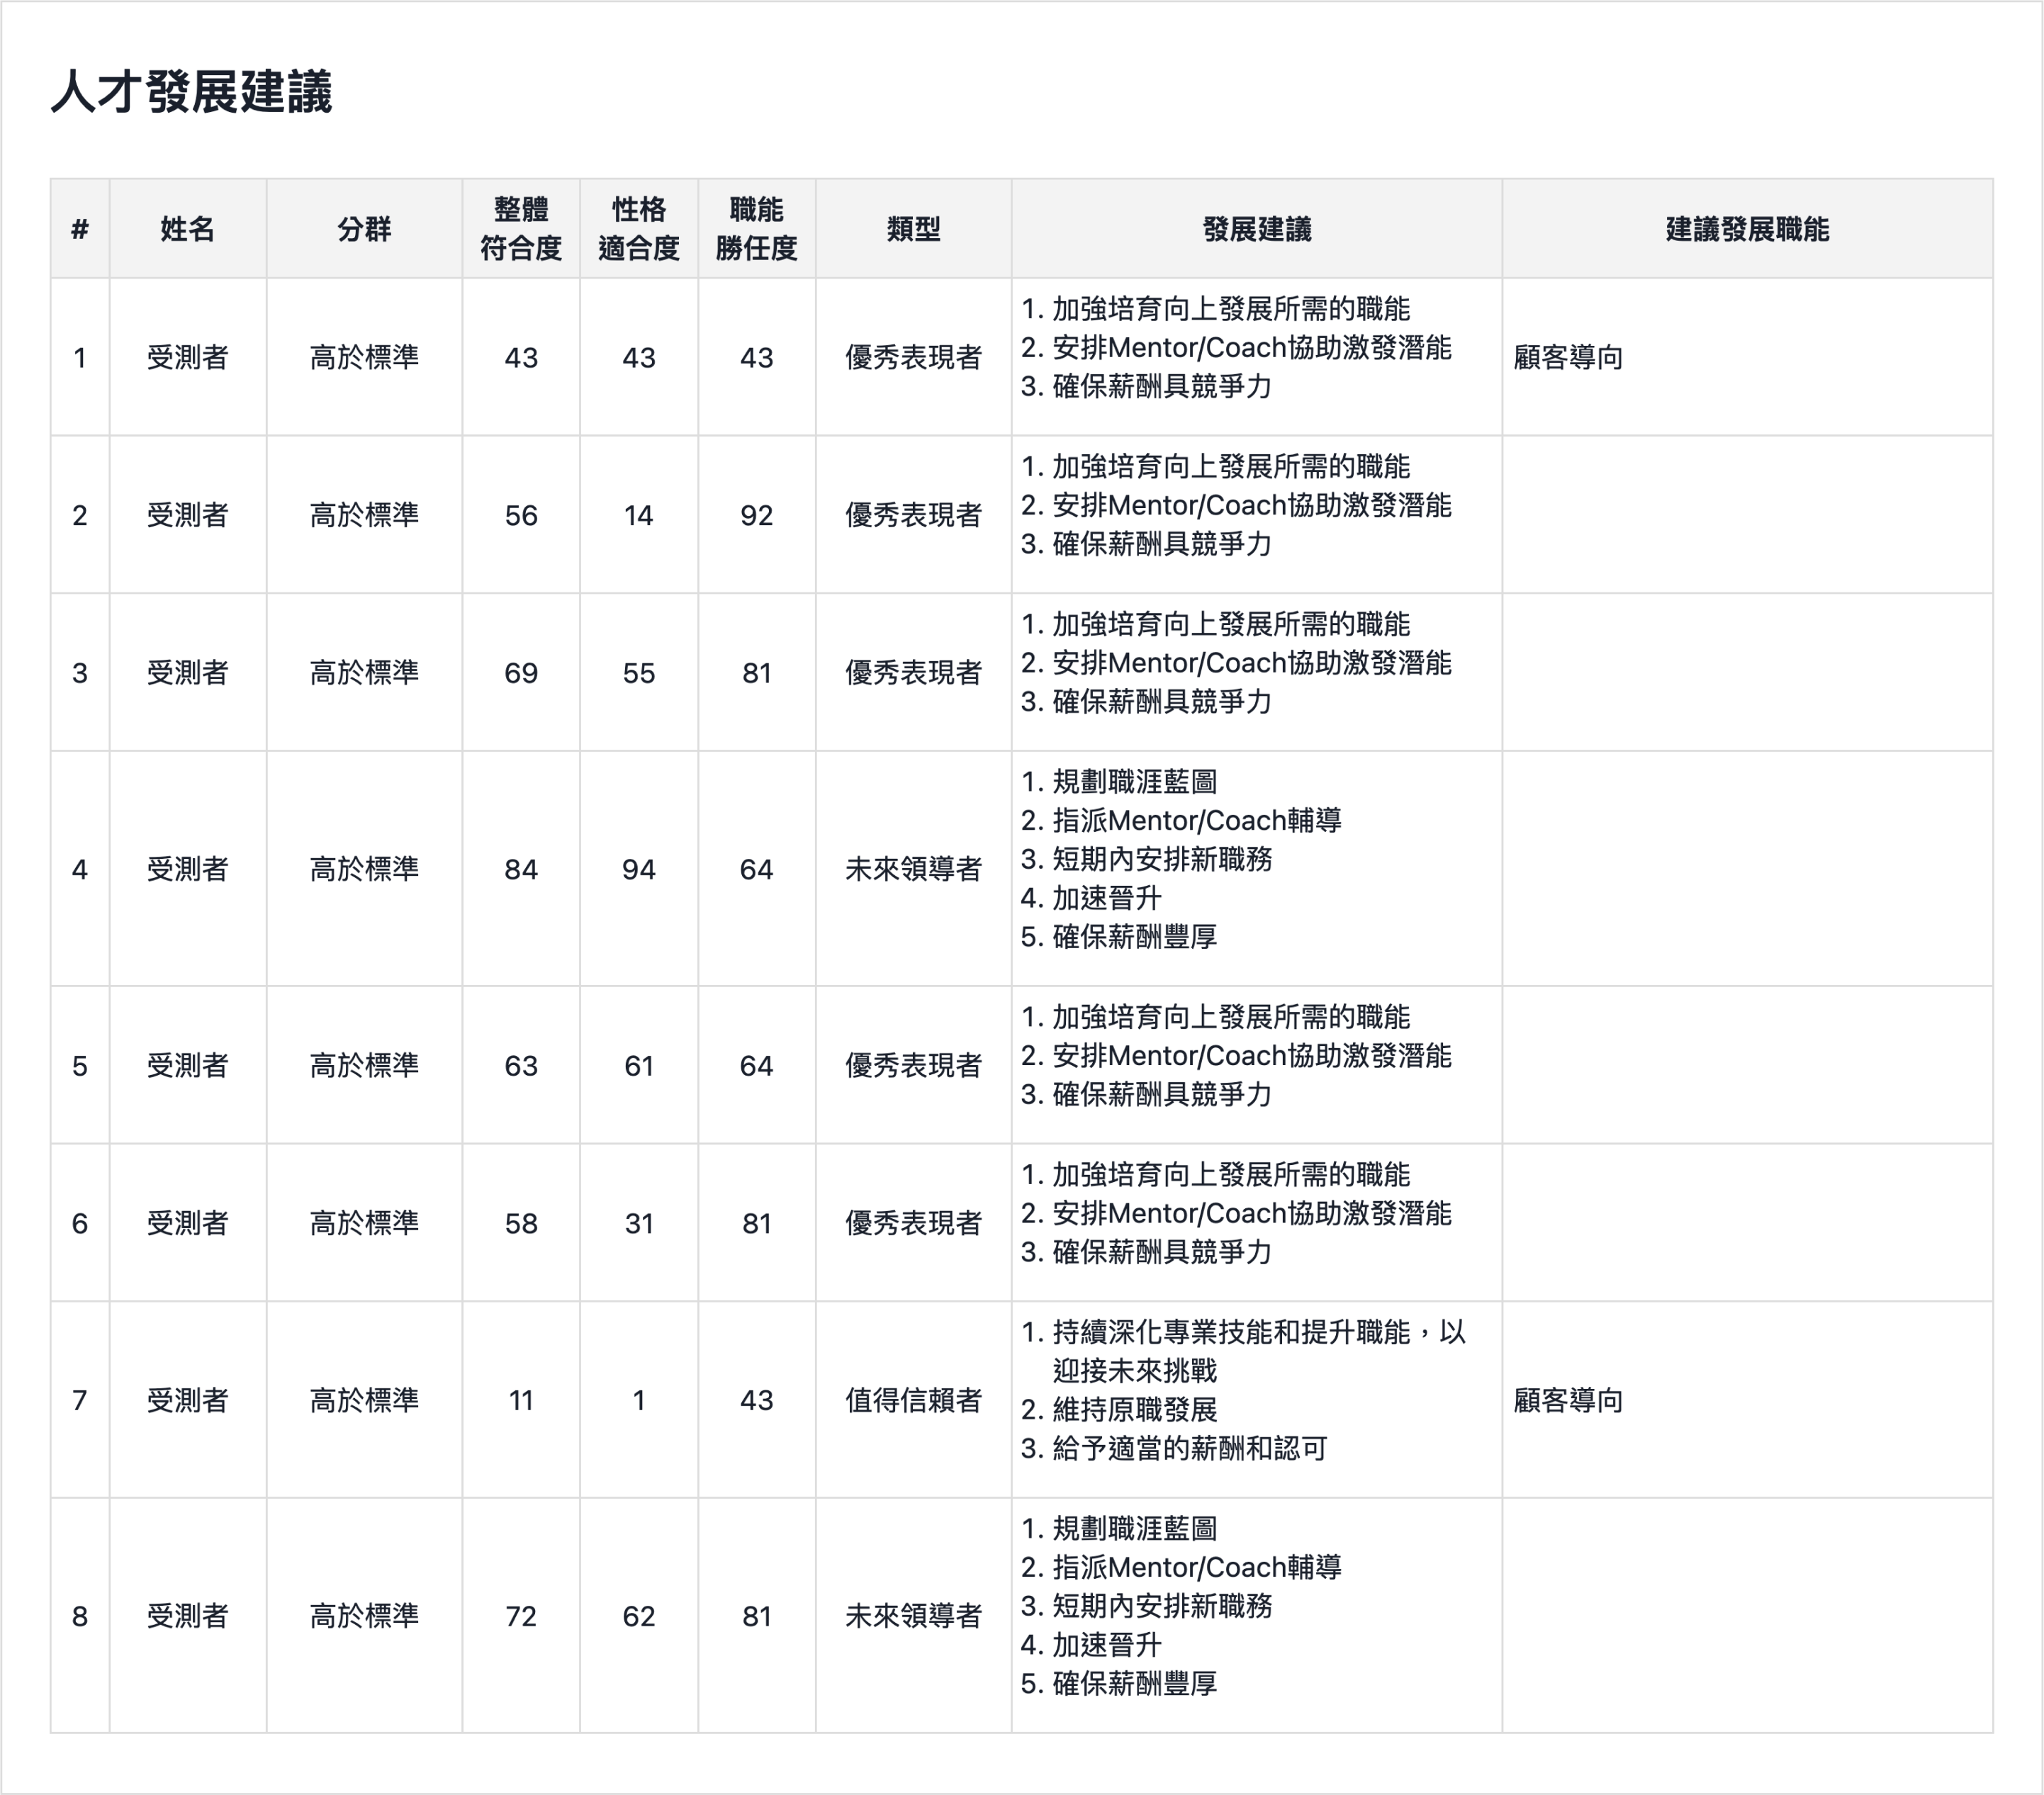This screenshot has width=2044, height=1795.
Task: Click row number 3
Action: coord(80,673)
